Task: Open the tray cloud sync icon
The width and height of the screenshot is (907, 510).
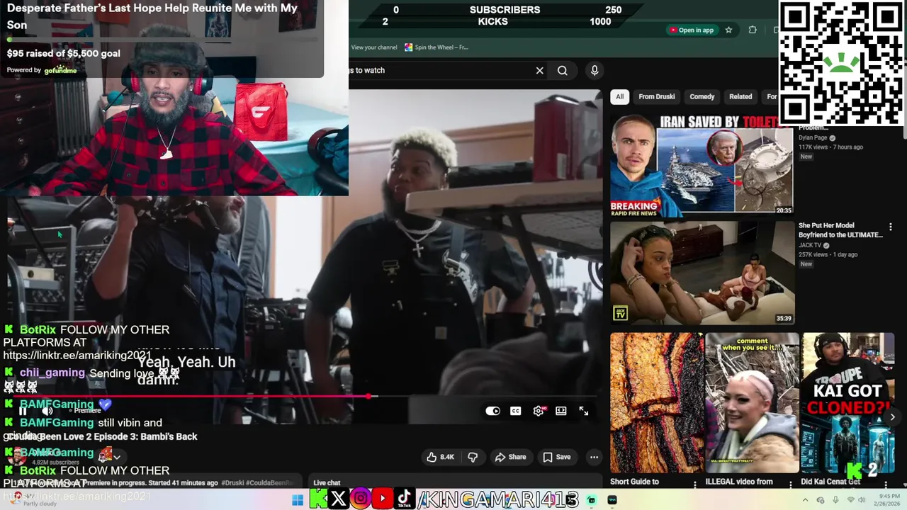Action: [x=821, y=500]
